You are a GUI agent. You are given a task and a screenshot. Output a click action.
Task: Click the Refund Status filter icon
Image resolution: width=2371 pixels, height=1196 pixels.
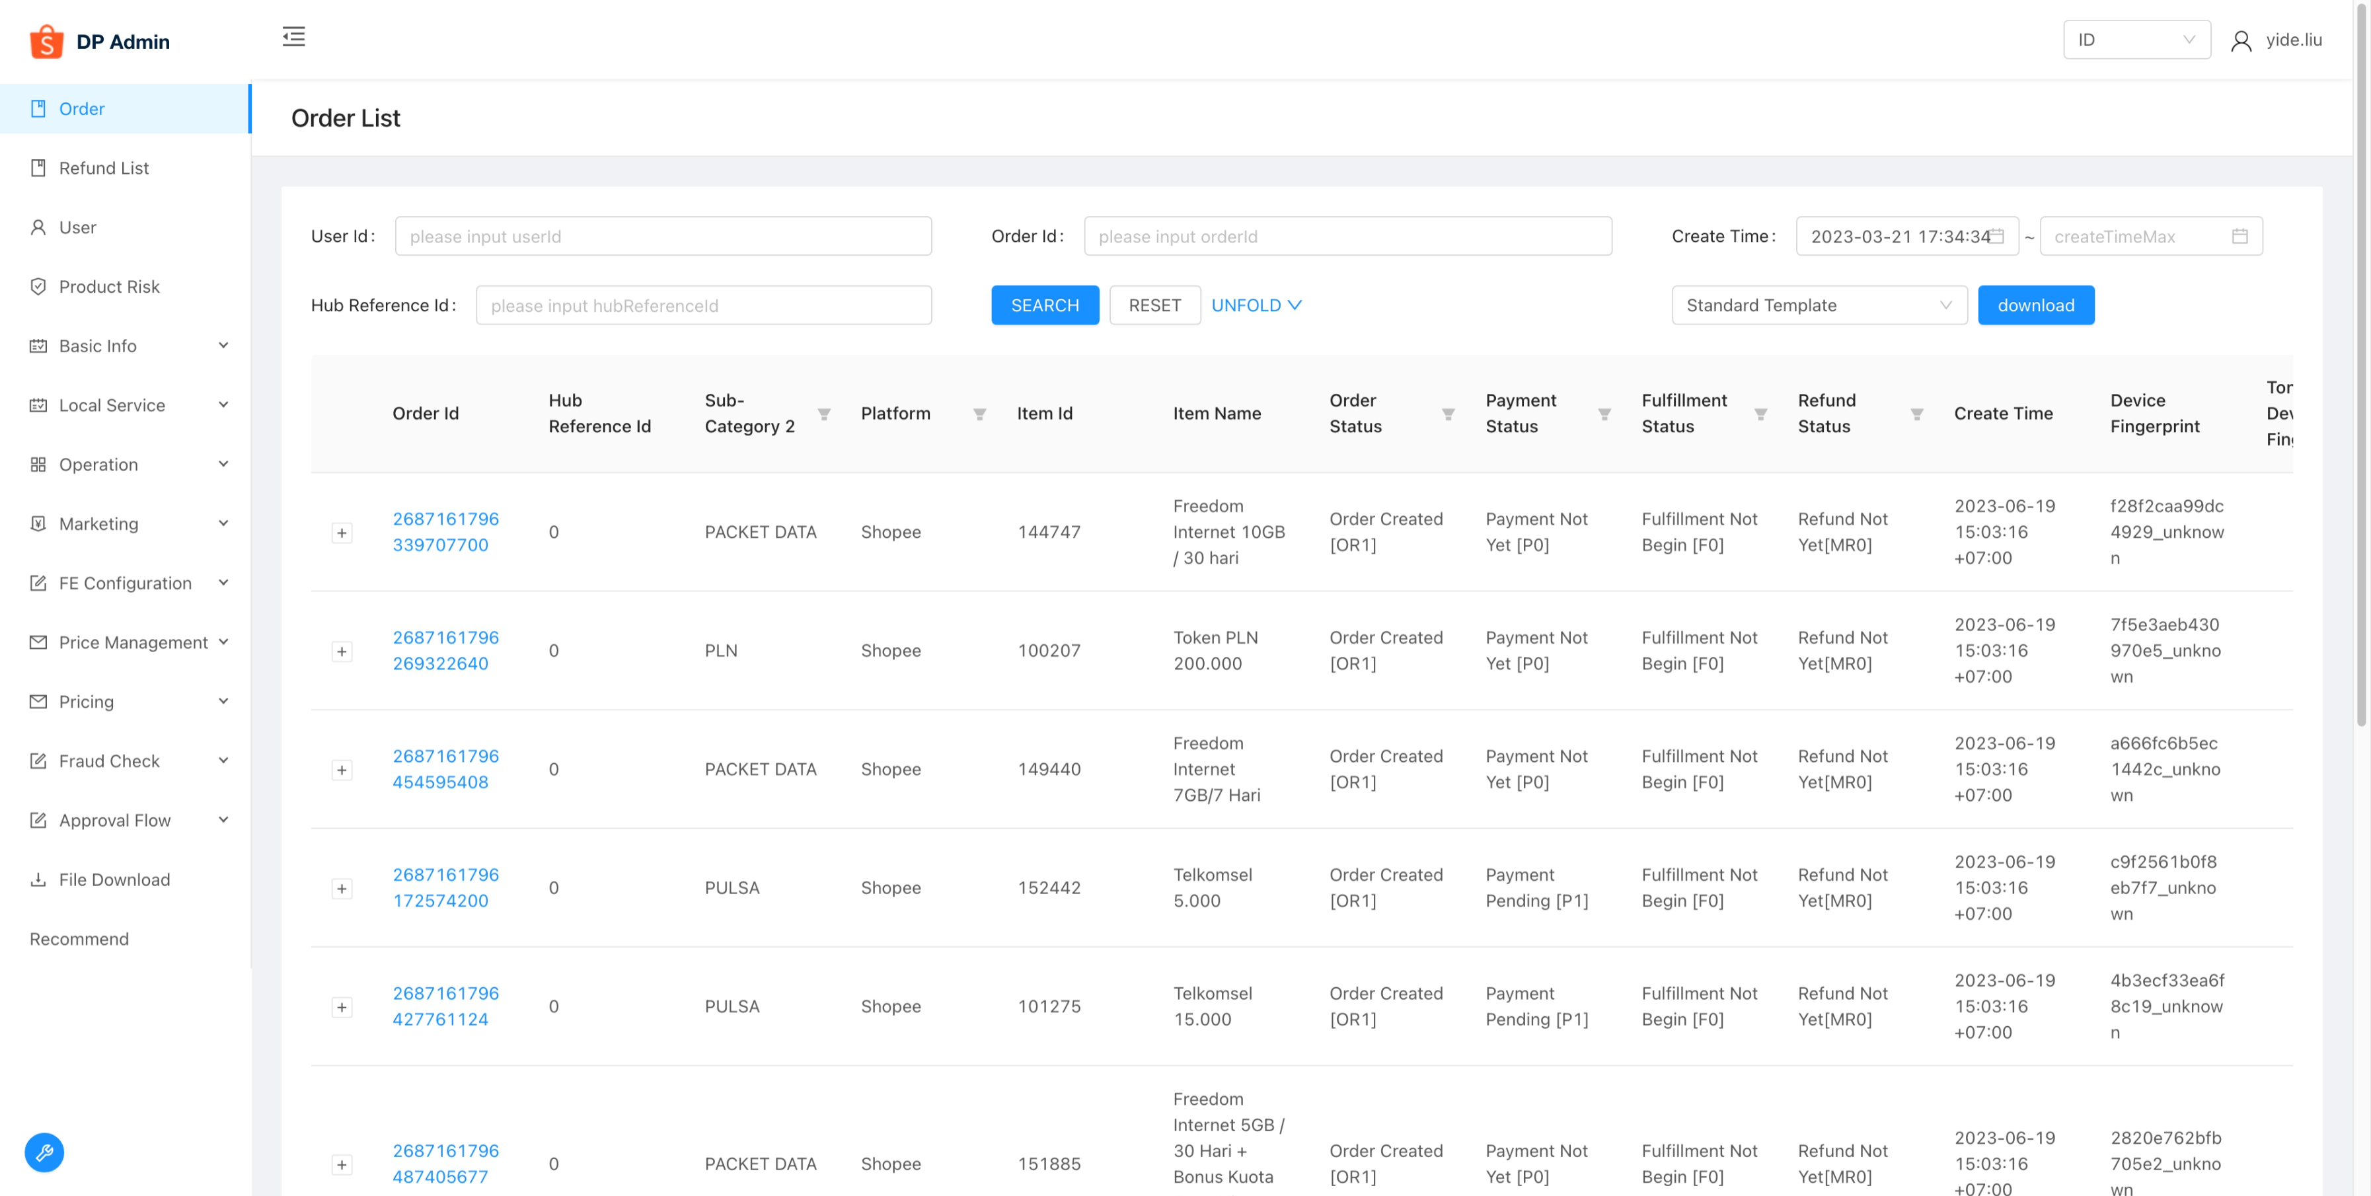click(x=1916, y=414)
